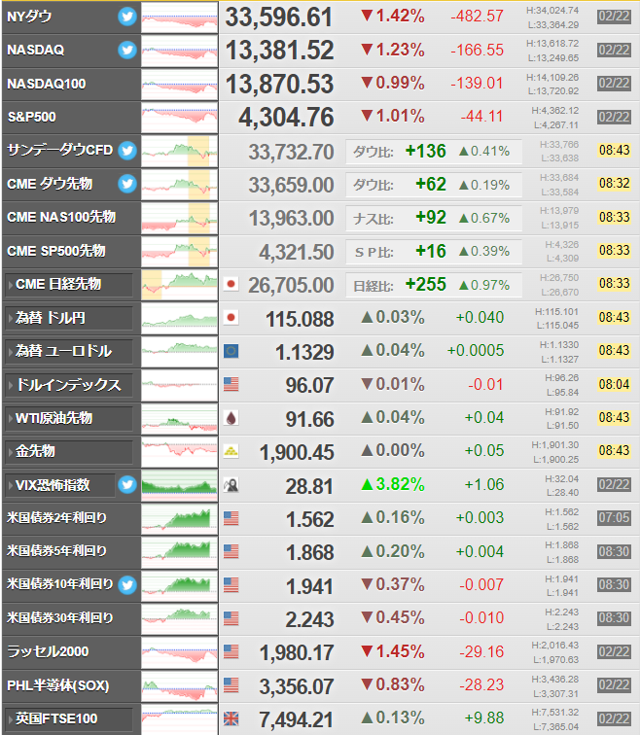Open the CME NAS100先物 mini chart
This screenshot has width=640, height=735.
click(x=180, y=218)
